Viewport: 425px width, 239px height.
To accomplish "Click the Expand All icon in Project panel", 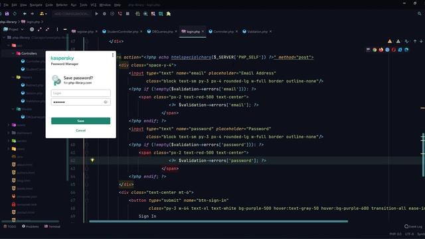I will click(40, 29).
